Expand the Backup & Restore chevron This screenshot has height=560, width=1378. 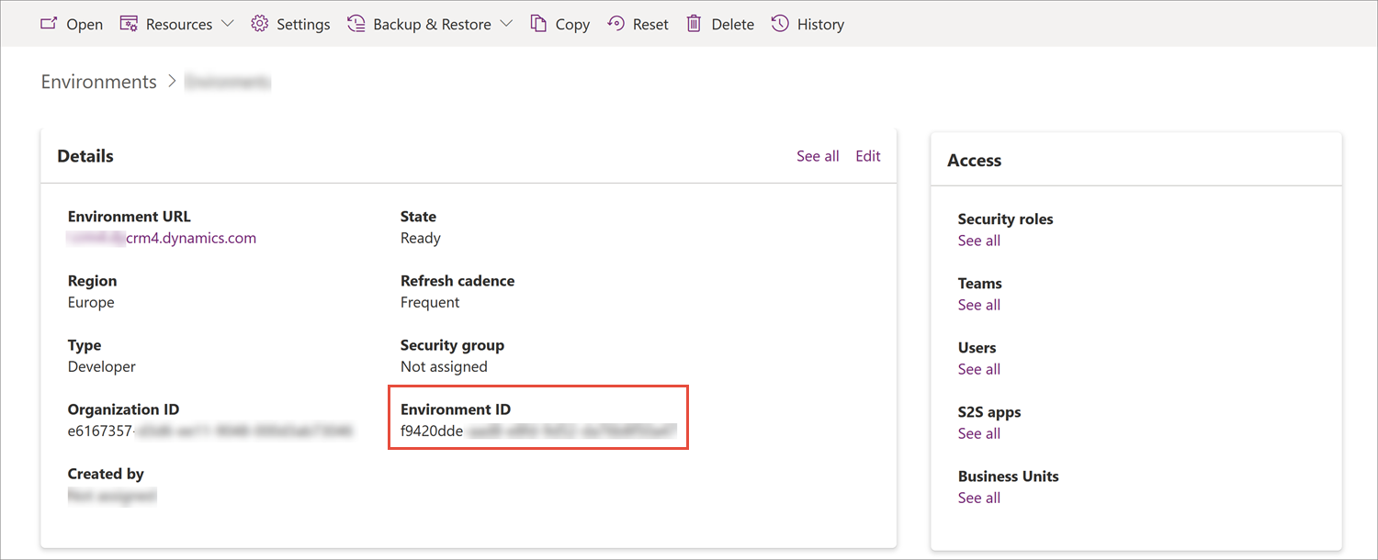pyautogui.click(x=506, y=24)
